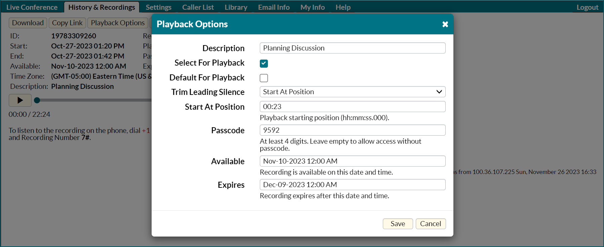Cancel the Playback Options dialog
The width and height of the screenshot is (604, 247).
pyautogui.click(x=431, y=224)
